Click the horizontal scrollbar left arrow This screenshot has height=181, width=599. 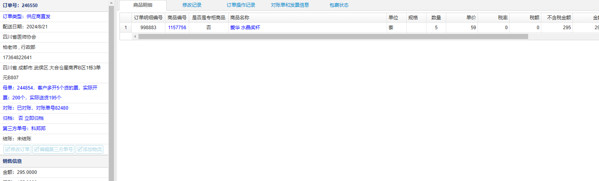click(135, 36)
